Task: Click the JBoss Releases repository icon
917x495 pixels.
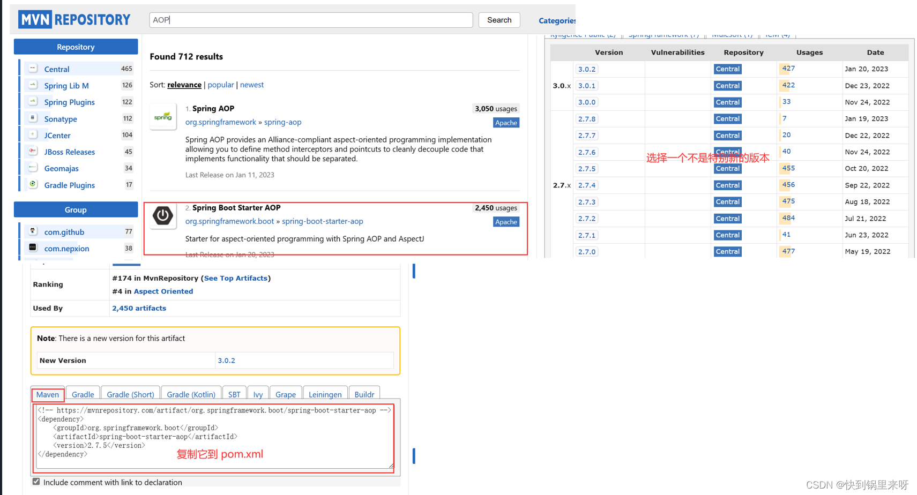Action: point(33,152)
